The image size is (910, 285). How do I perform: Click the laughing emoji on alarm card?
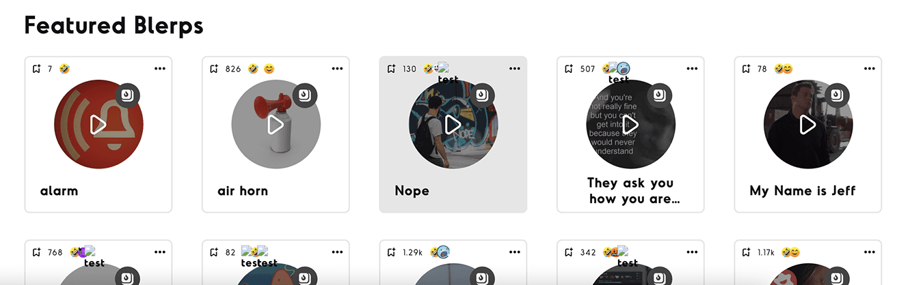point(64,69)
